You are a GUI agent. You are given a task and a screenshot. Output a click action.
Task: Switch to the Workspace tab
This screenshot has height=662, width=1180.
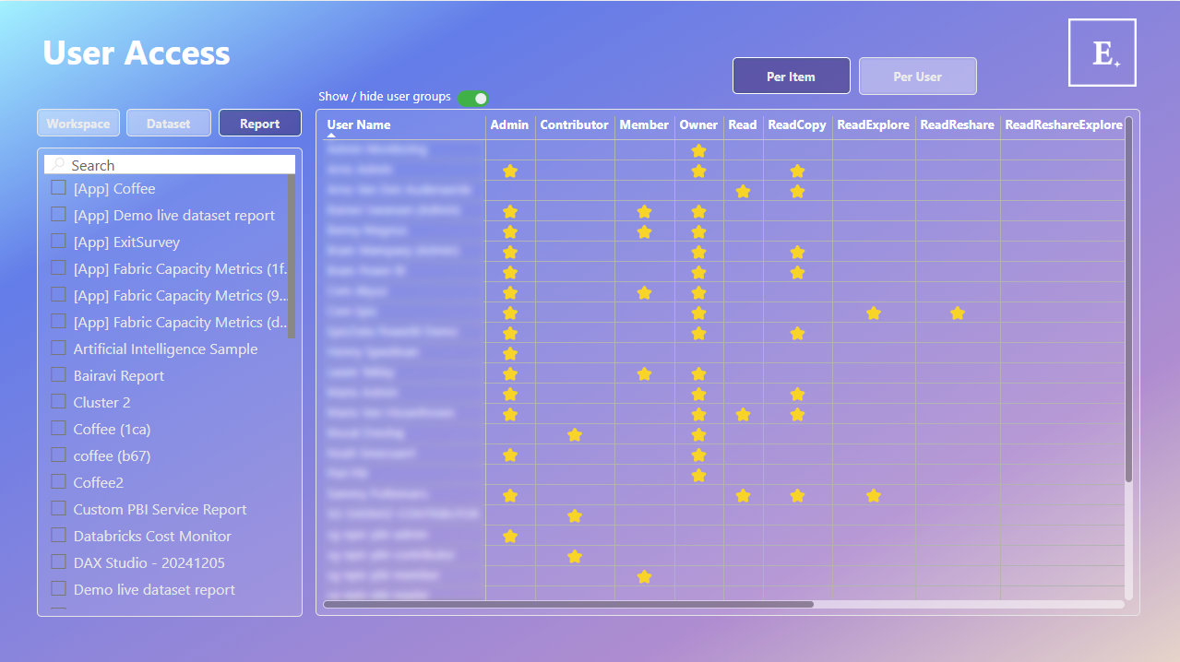click(78, 124)
